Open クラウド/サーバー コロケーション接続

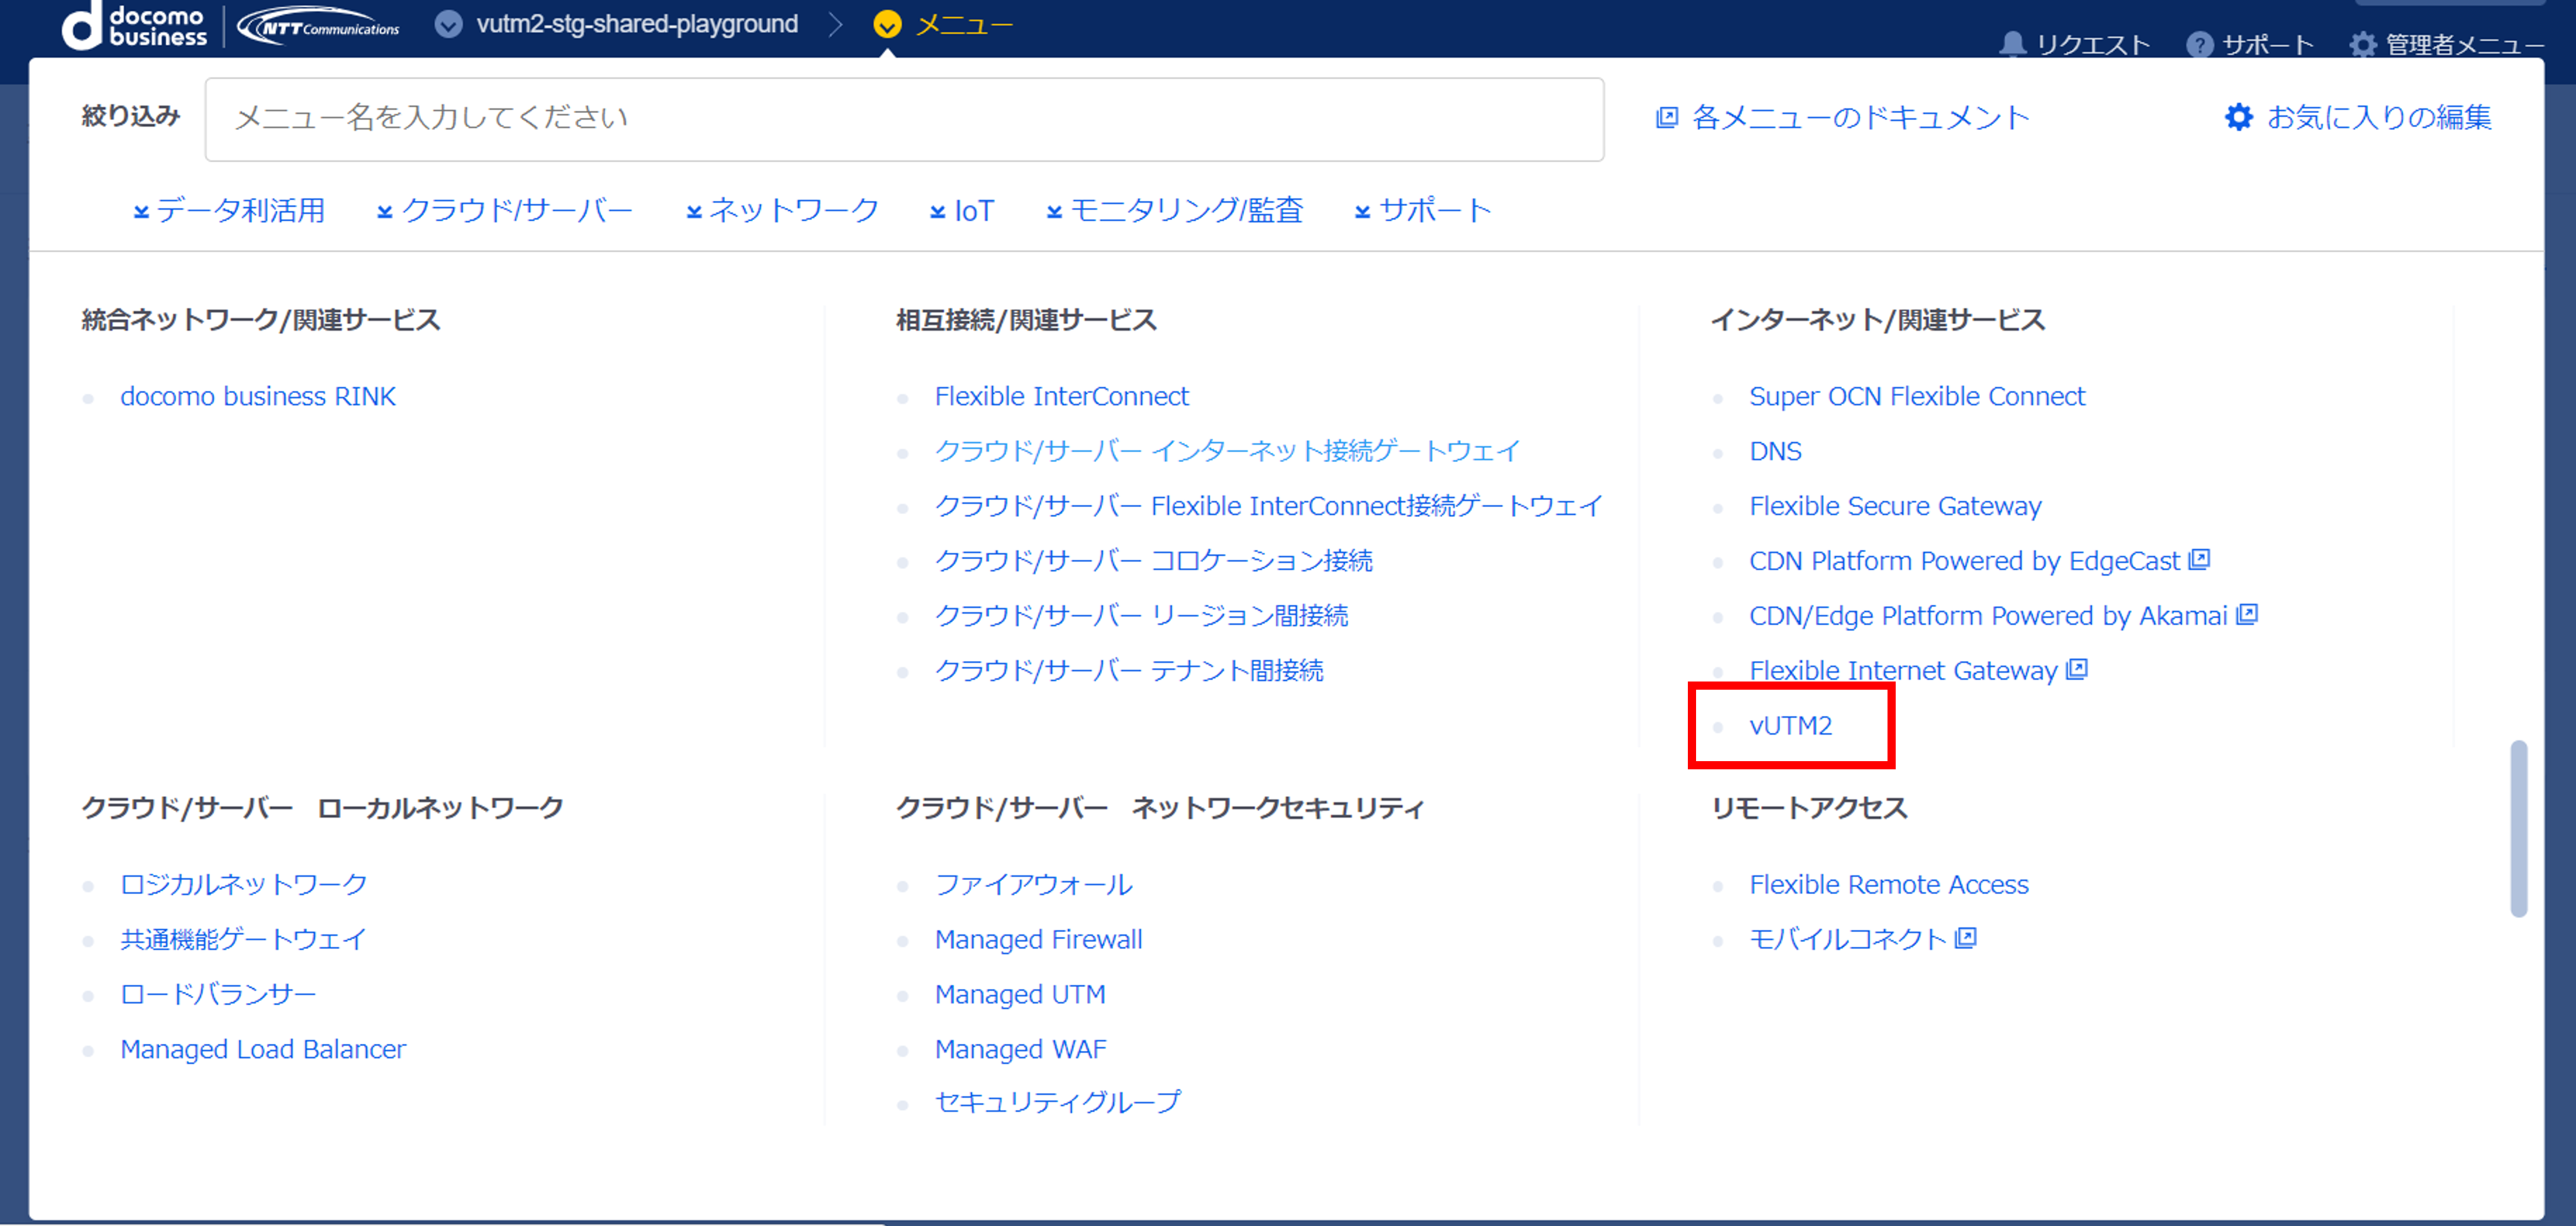(x=1153, y=561)
